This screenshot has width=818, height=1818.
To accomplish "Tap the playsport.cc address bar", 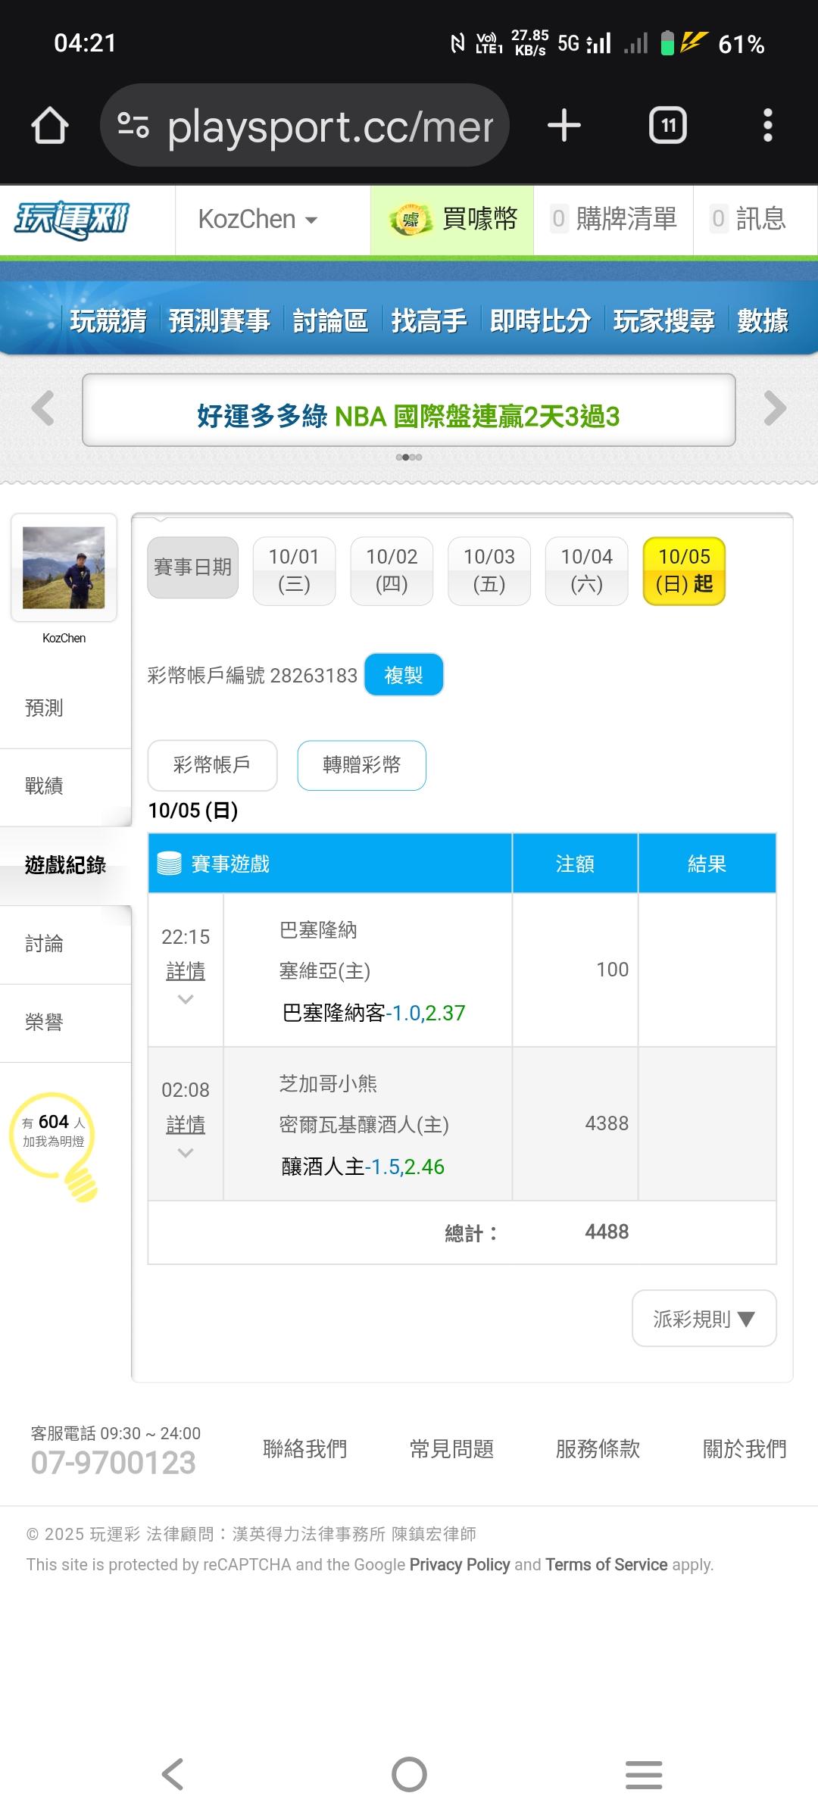I will tap(304, 125).
